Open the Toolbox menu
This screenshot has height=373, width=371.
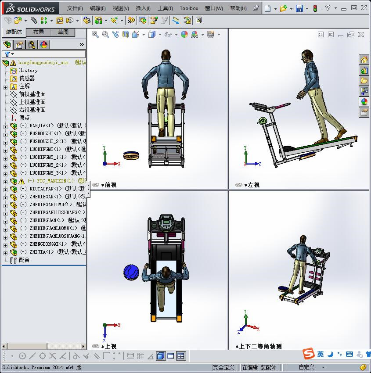tap(189, 8)
